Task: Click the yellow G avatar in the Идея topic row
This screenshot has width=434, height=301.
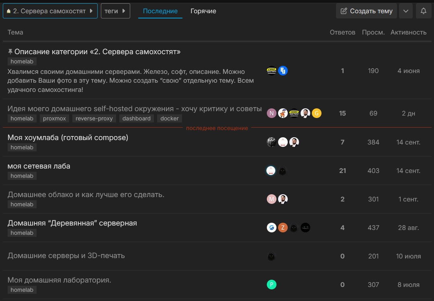Action: click(317, 113)
